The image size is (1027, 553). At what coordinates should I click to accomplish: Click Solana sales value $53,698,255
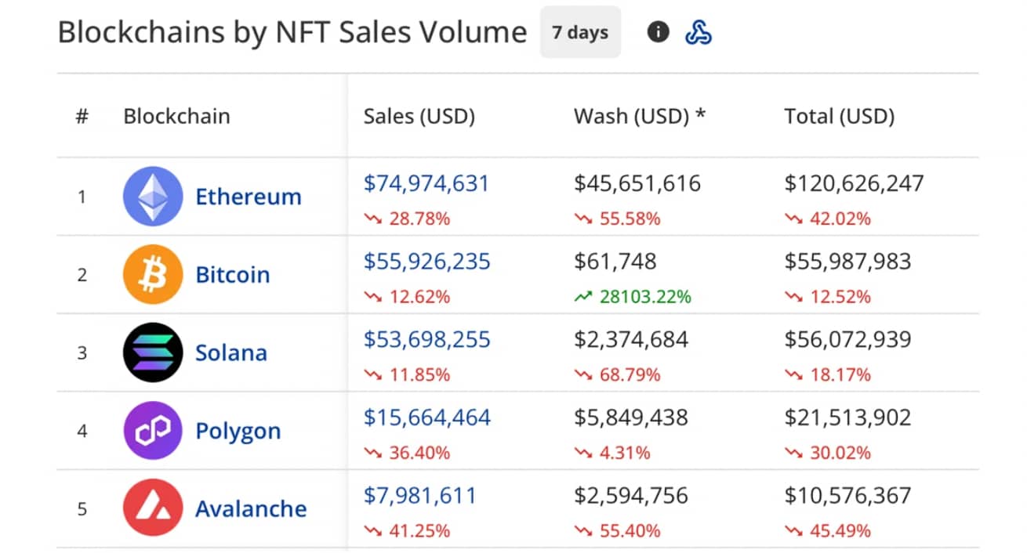(x=427, y=340)
